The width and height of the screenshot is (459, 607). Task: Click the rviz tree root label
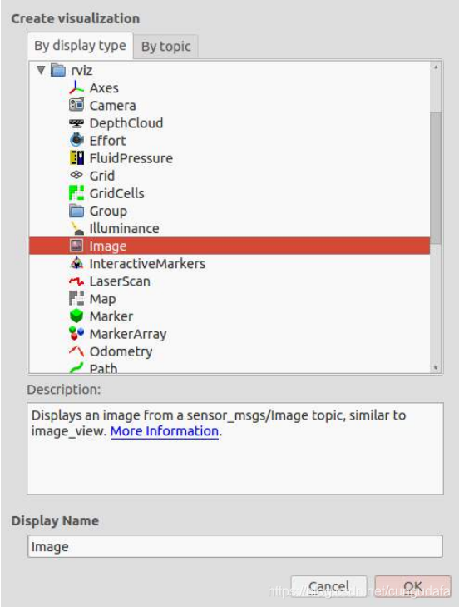(81, 71)
